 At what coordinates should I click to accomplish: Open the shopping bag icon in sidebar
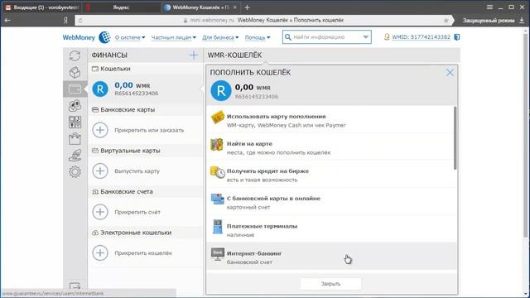pyautogui.click(x=75, y=138)
